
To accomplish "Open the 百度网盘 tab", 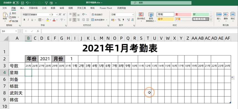I will click(x=121, y=8).
